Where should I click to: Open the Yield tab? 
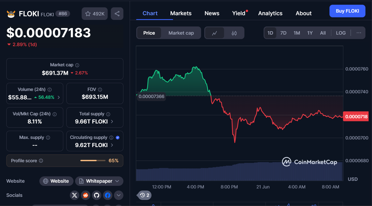(239, 13)
